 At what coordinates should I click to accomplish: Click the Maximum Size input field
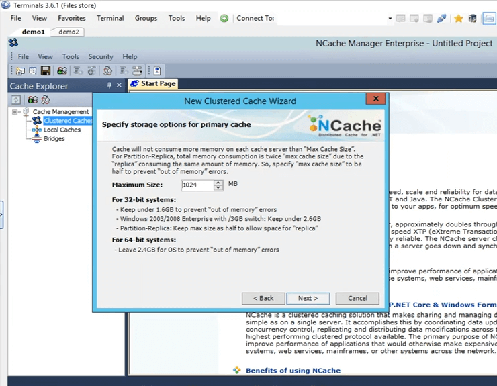(197, 185)
